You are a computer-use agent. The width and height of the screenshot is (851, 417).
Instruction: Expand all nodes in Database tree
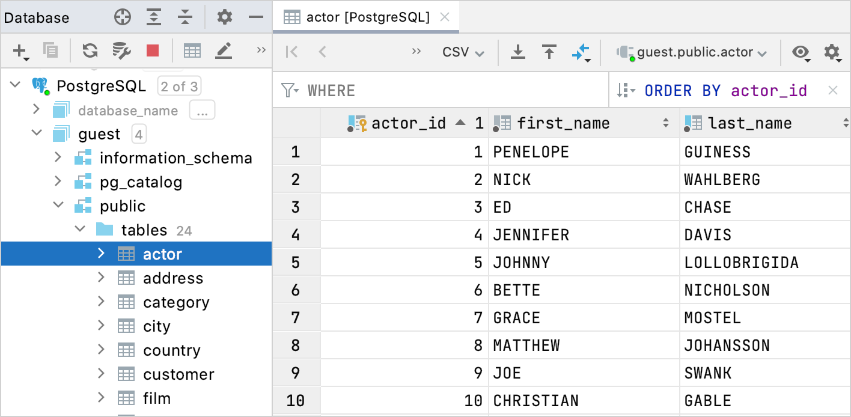(154, 17)
